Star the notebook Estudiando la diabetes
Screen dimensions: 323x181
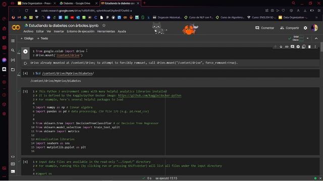tap(104, 26)
